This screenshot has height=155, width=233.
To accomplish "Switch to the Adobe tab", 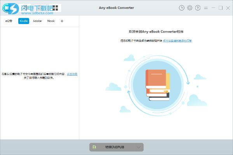I will [x=37, y=21].
